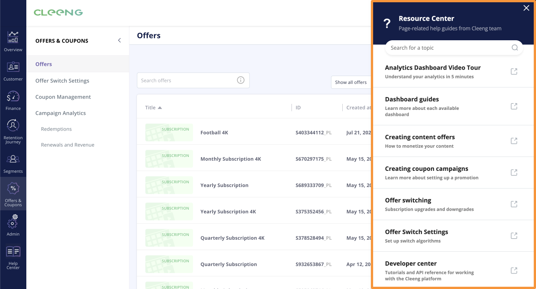
Task: Open the Segments people icon
Action: pyautogui.click(x=13, y=159)
